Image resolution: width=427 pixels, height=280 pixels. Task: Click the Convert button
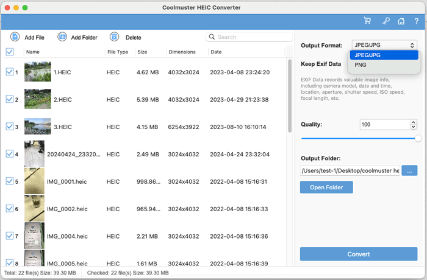click(359, 254)
